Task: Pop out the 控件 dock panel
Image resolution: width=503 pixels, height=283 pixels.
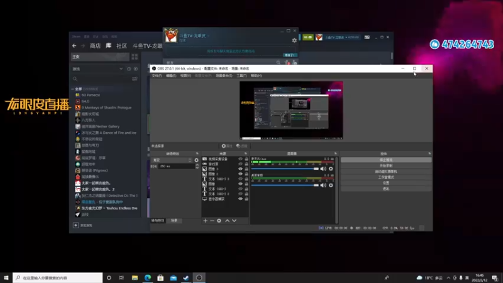Action: pos(429,153)
